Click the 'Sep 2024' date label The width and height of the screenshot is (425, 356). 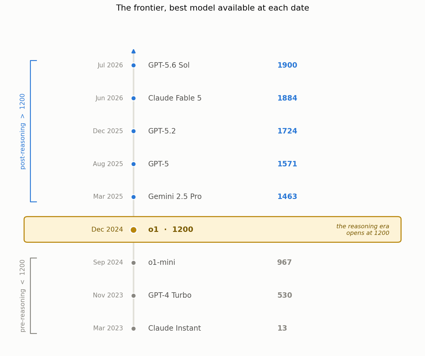click(x=108, y=263)
